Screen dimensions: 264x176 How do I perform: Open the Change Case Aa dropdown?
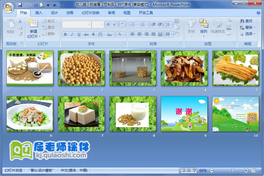[x=110, y=34]
